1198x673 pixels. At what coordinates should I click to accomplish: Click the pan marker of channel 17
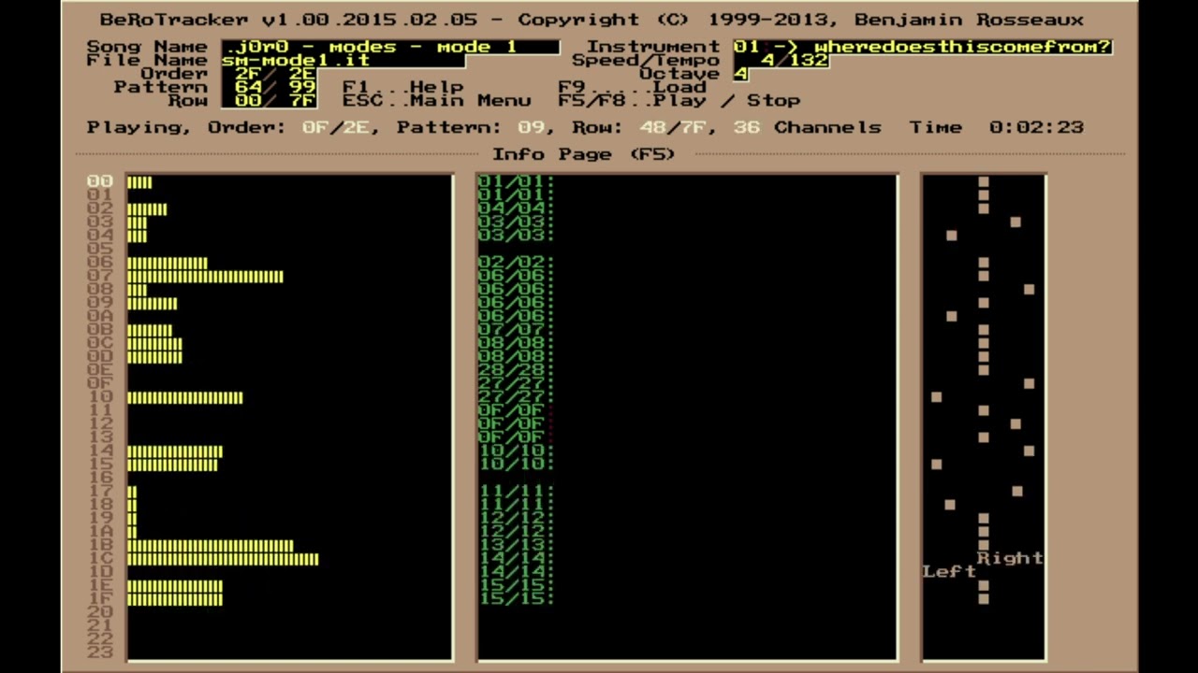[1017, 492]
